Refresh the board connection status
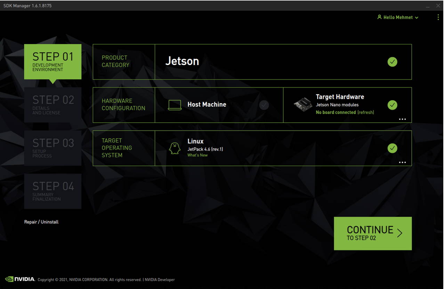445x289 pixels. pos(366,113)
